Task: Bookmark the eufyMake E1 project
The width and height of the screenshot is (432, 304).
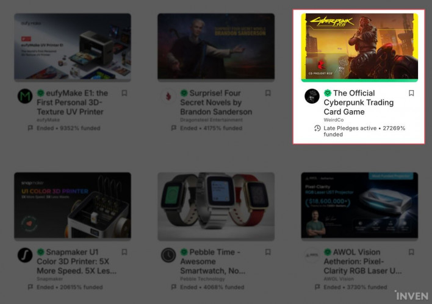Action: tap(124, 93)
